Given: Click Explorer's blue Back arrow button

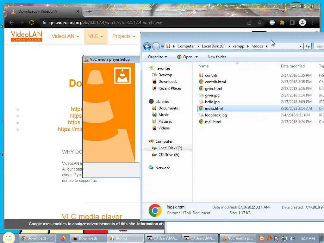Looking at the screenshot, I should tap(147, 46).
